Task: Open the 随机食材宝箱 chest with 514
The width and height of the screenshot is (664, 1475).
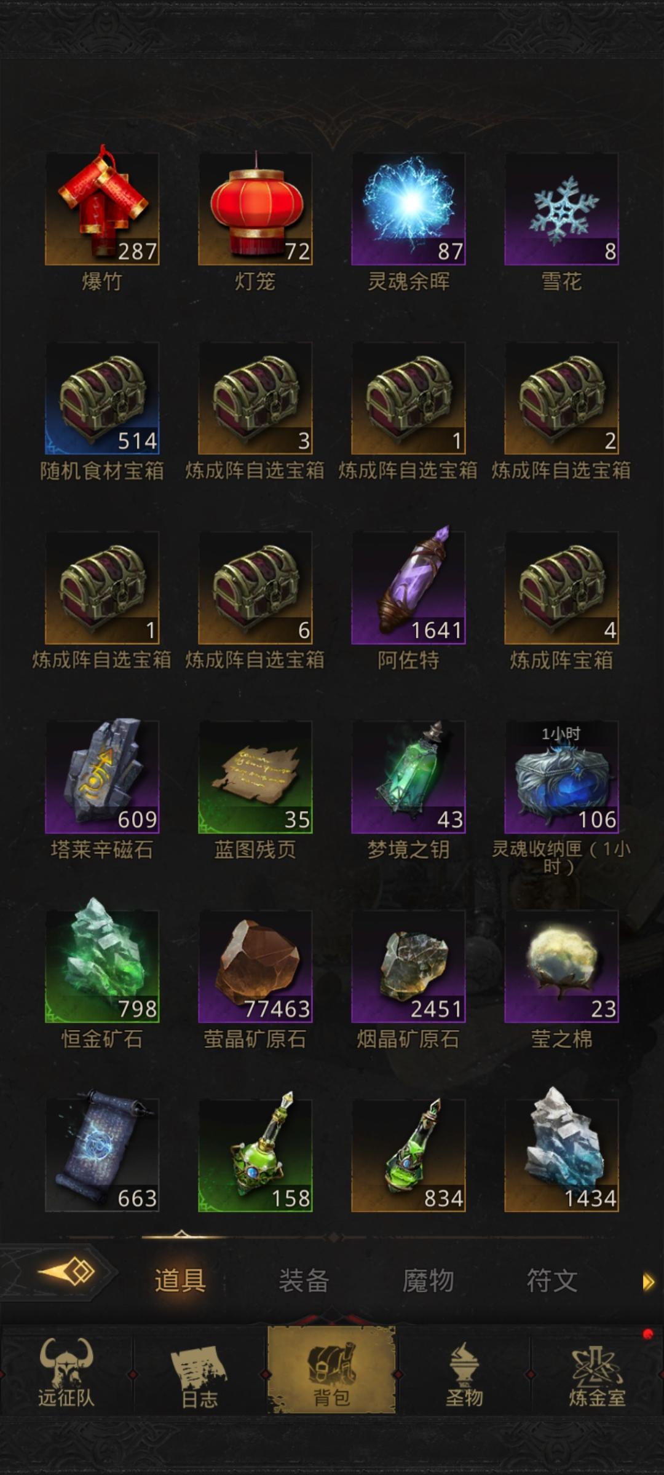Action: 102,398
